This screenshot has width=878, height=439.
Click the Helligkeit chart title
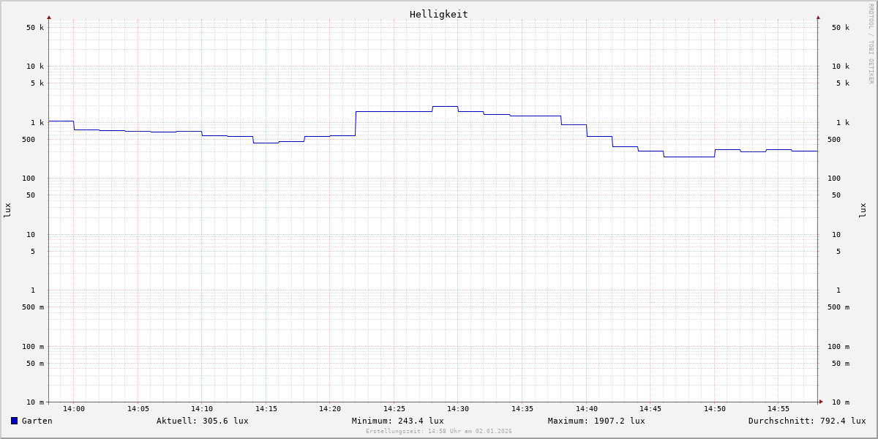pos(438,14)
